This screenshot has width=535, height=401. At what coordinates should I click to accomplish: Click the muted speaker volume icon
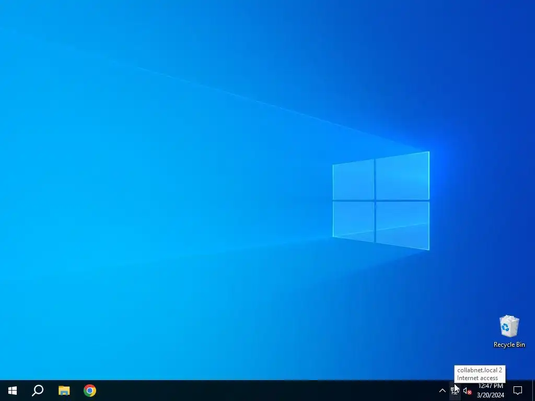pyautogui.click(x=467, y=391)
